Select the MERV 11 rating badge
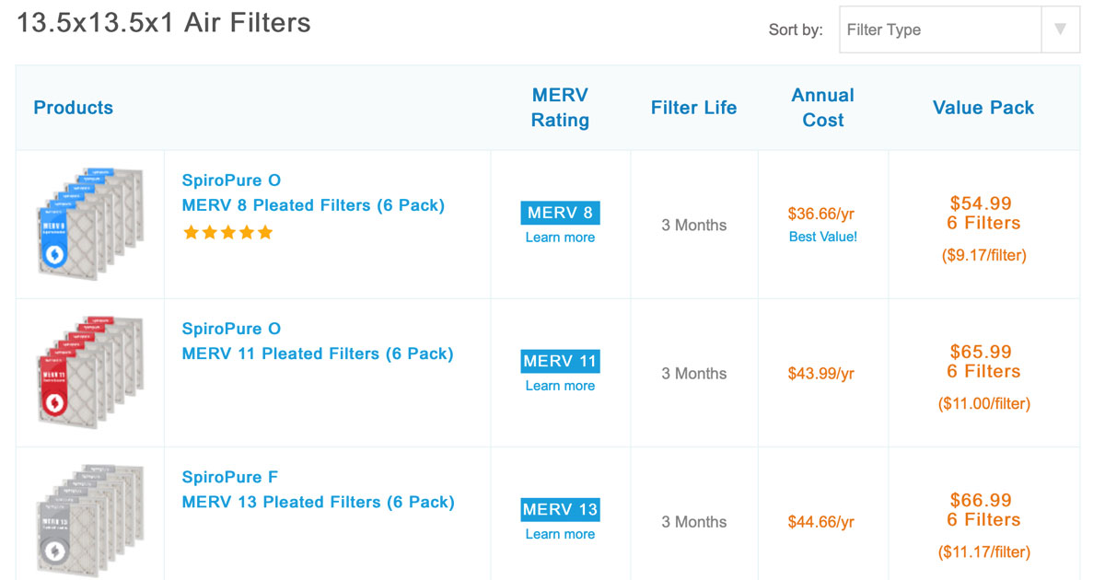This screenshot has width=1105, height=580. coord(560,361)
